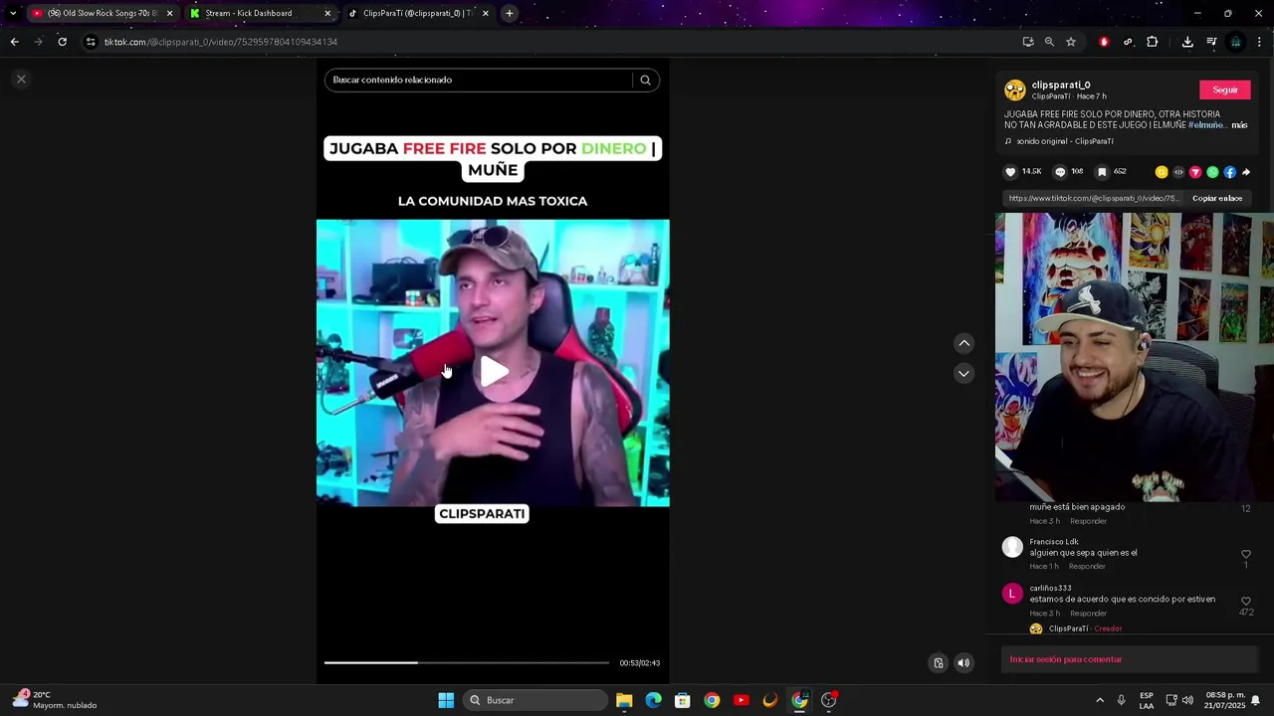Viewport: 1274px width, 716px height.
Task: Open the tab search dropdown arrow
Action: pyautogui.click(x=12, y=13)
